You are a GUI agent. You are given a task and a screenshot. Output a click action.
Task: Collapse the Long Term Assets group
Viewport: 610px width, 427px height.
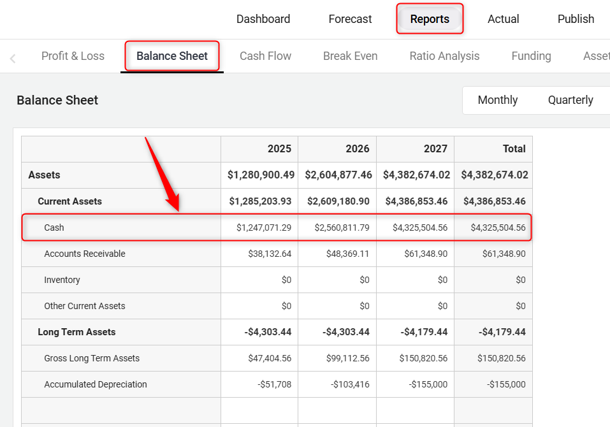[76, 332]
